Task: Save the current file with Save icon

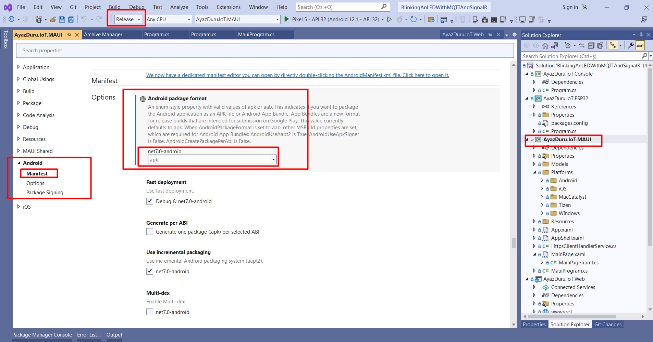Action: coord(62,19)
